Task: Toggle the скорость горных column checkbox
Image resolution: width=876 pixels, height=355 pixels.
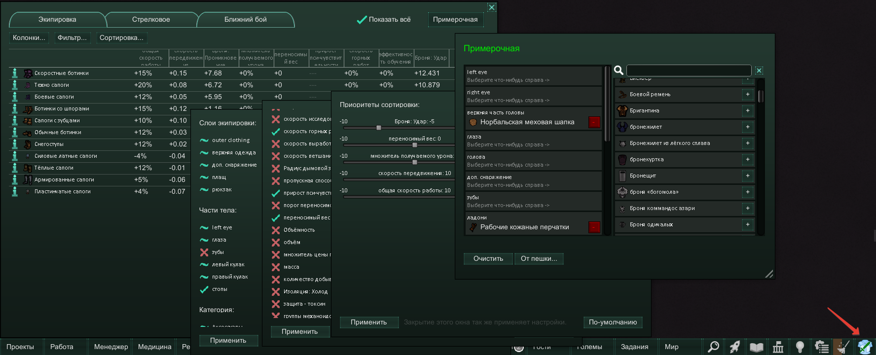Action: (x=276, y=131)
